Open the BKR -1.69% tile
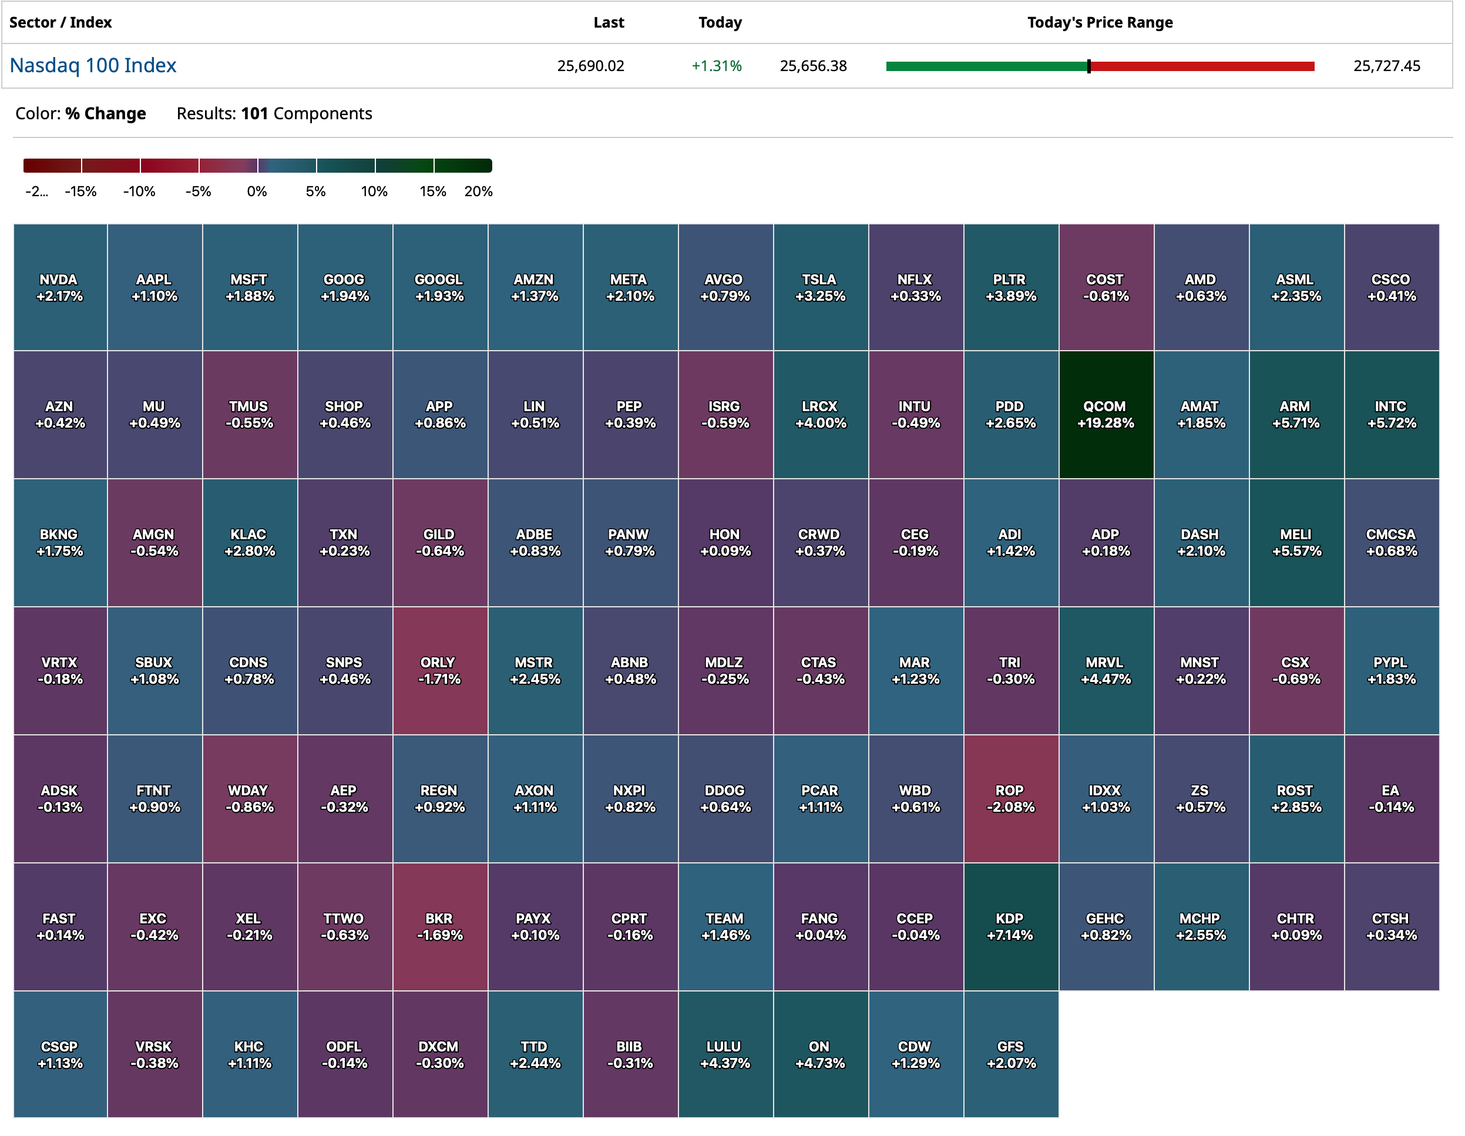Image resolution: width=1465 pixels, height=1136 pixels. [439, 927]
